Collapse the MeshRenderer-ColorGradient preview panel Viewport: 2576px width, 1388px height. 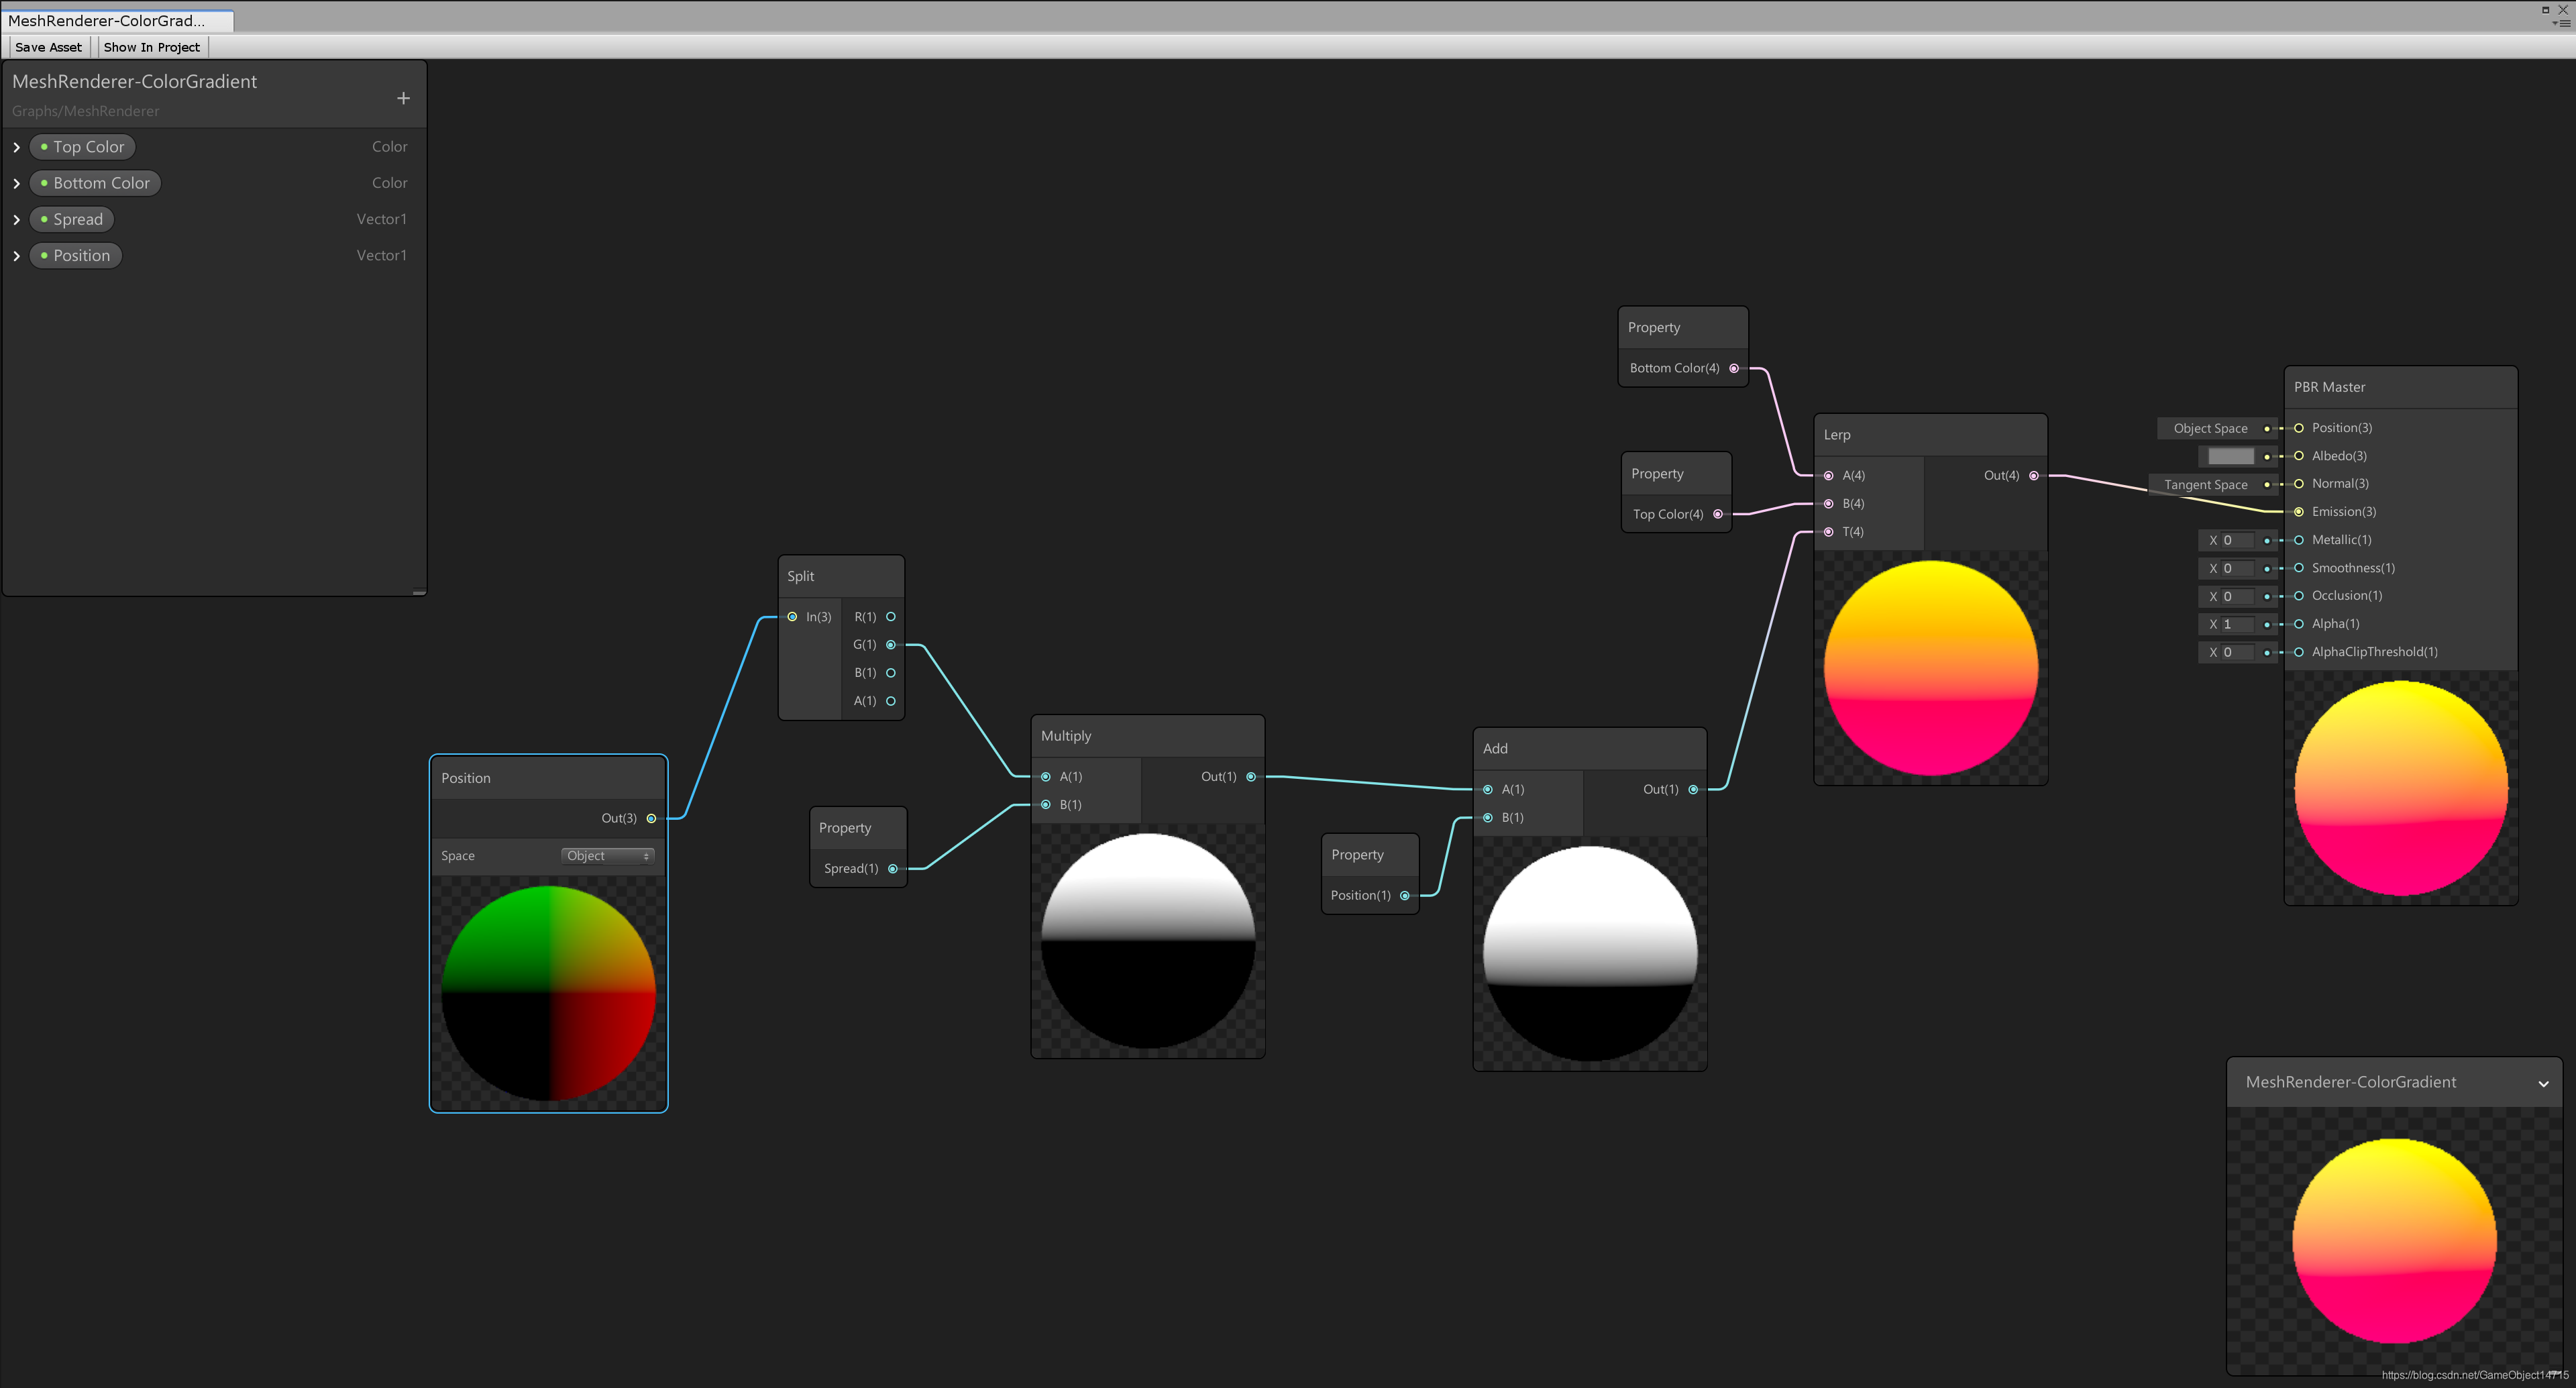coord(2543,1083)
